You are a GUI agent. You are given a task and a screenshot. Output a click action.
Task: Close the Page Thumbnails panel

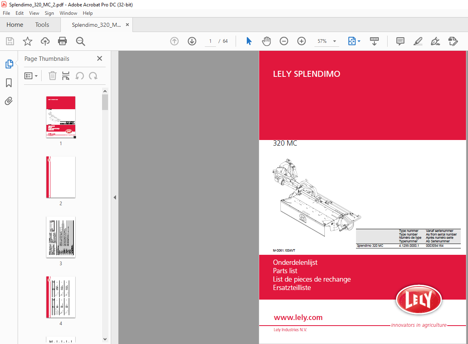[x=100, y=58]
